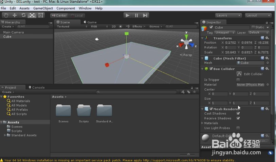The width and height of the screenshot is (276, 162).
Task: Open the Gizmos dropdown
Action: (155, 26)
